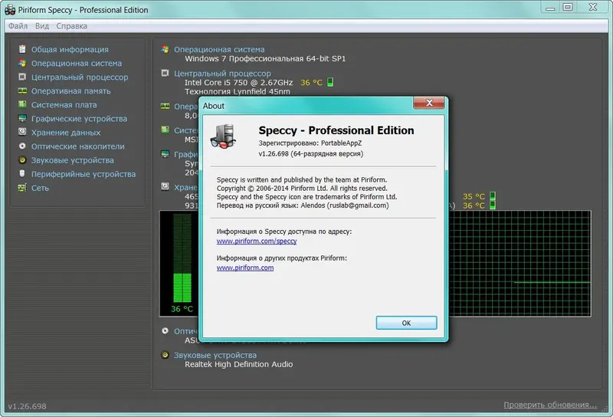Click Операционная система heading in summary panel
The image size is (613, 417).
point(219,50)
